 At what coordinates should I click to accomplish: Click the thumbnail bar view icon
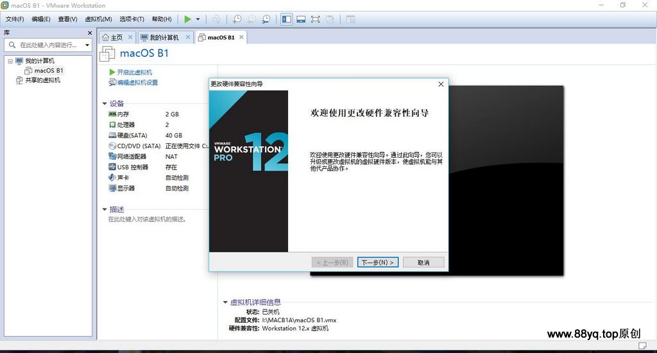click(x=301, y=19)
